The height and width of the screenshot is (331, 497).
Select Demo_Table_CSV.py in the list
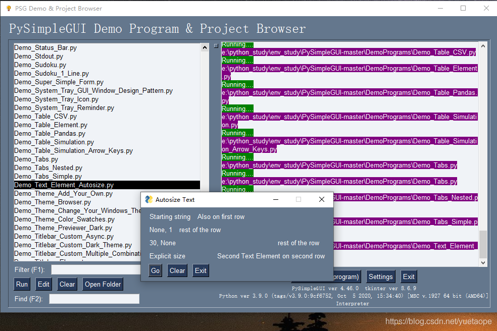(x=107, y=116)
